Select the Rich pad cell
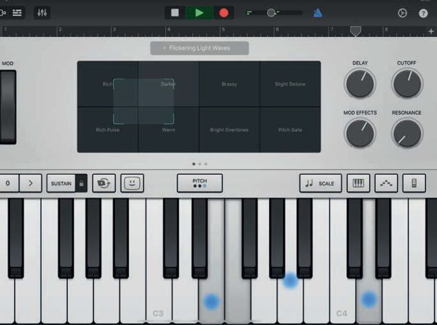 108,84
